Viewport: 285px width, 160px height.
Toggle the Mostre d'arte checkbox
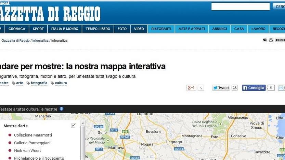(x=73, y=126)
